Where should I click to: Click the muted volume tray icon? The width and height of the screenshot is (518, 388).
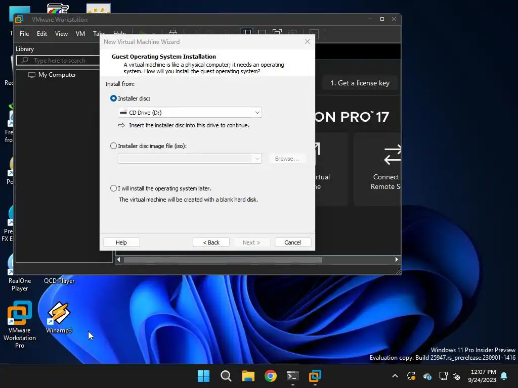(456, 376)
